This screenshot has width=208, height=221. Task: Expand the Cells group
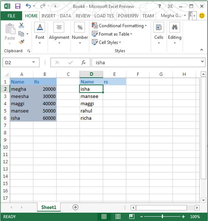159,33
